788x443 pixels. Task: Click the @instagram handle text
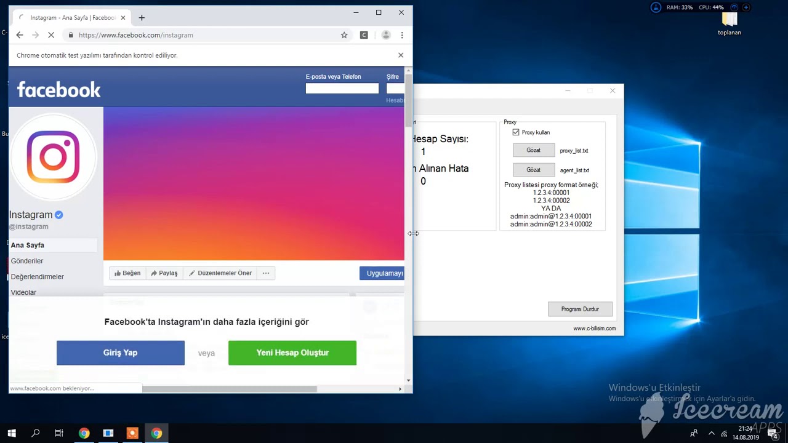tap(28, 226)
